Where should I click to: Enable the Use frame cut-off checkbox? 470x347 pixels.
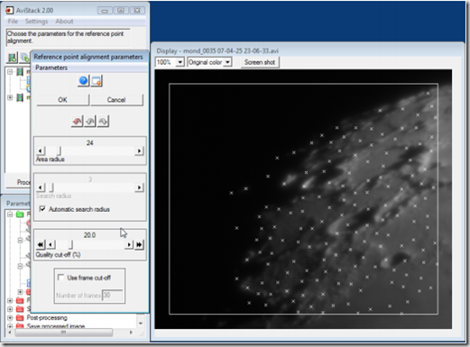pyautogui.click(x=60, y=278)
